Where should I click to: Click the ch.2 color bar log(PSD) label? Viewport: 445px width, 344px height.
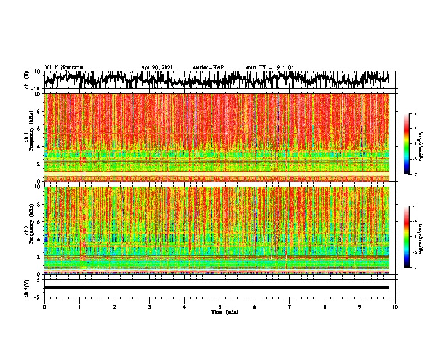tap(421, 239)
